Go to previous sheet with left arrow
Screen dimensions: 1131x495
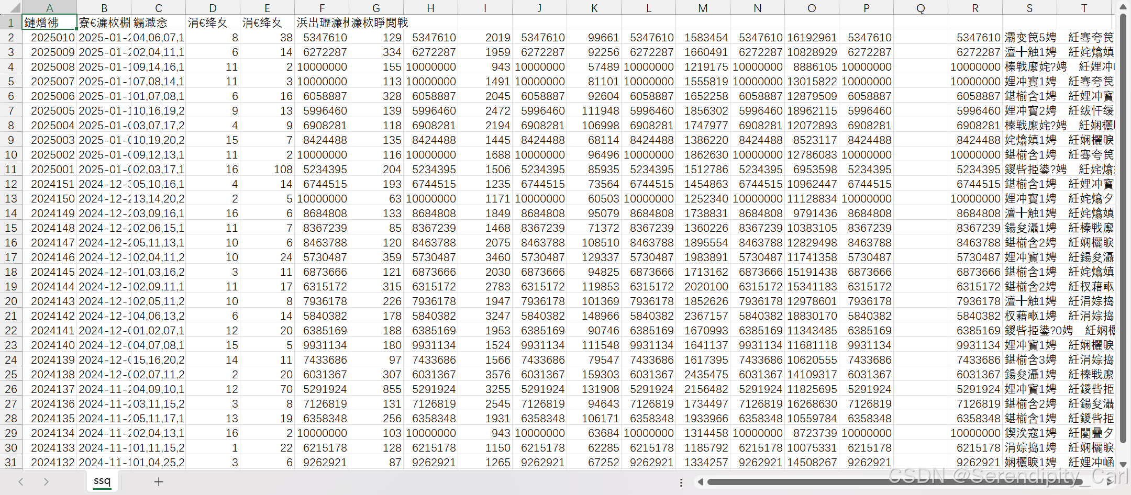point(21,481)
